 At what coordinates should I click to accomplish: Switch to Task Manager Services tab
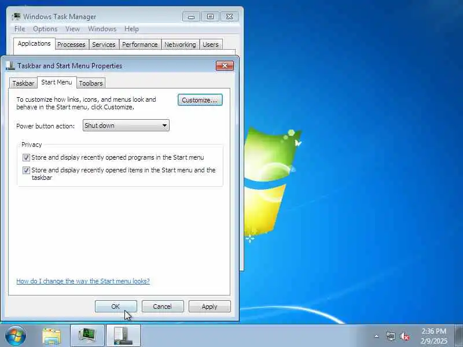coord(104,45)
